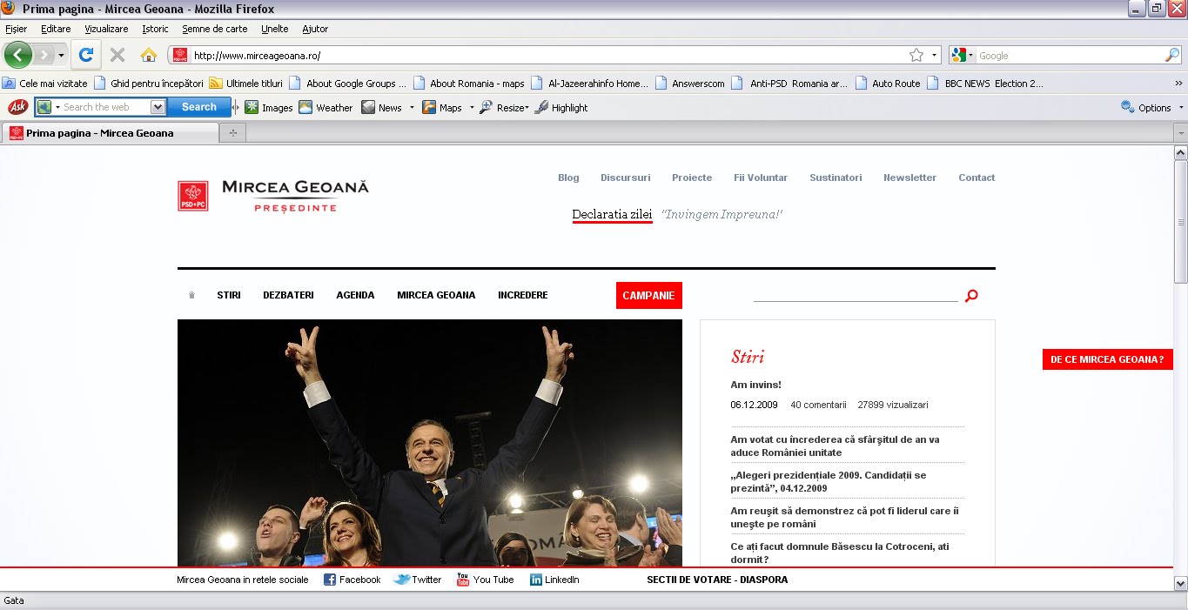This screenshot has width=1188, height=610.
Task: Open the Fii Voluntar link
Action: click(x=761, y=178)
